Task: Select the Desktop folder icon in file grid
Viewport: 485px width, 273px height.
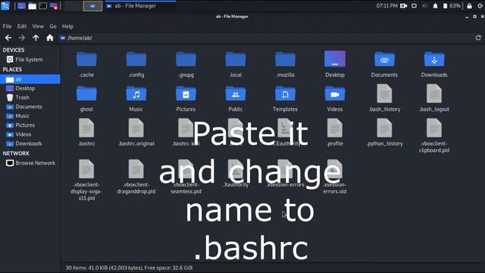Action: click(x=335, y=64)
